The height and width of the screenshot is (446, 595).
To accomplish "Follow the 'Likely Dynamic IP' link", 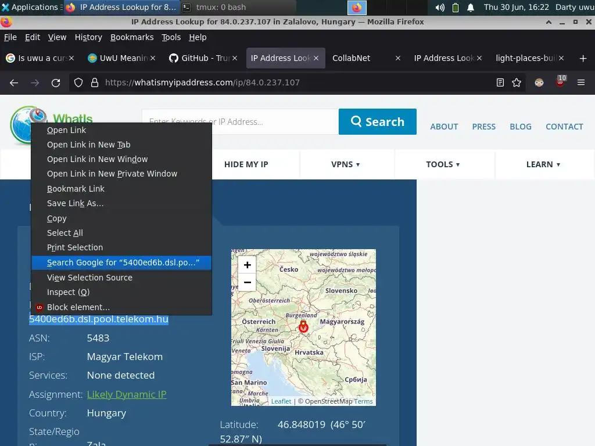I will 127,394.
